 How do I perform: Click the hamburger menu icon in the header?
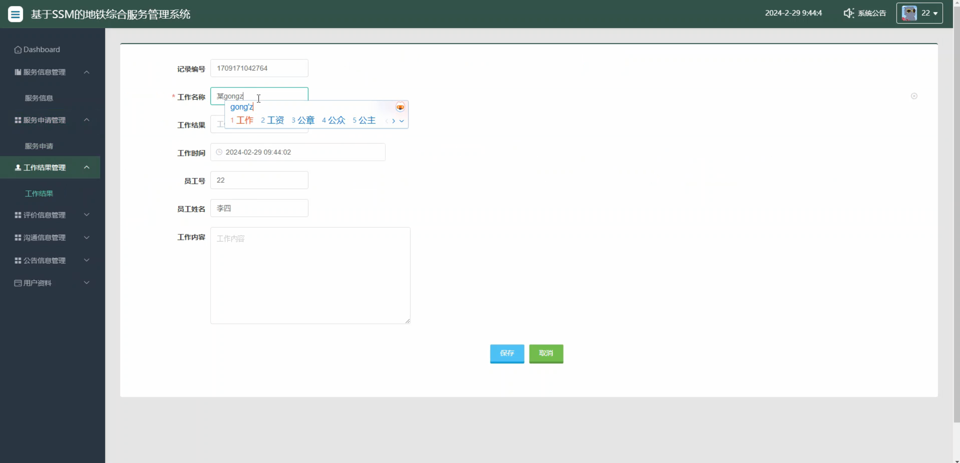[x=15, y=14]
